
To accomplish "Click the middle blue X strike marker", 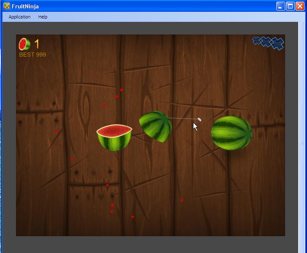I will click(266, 42).
